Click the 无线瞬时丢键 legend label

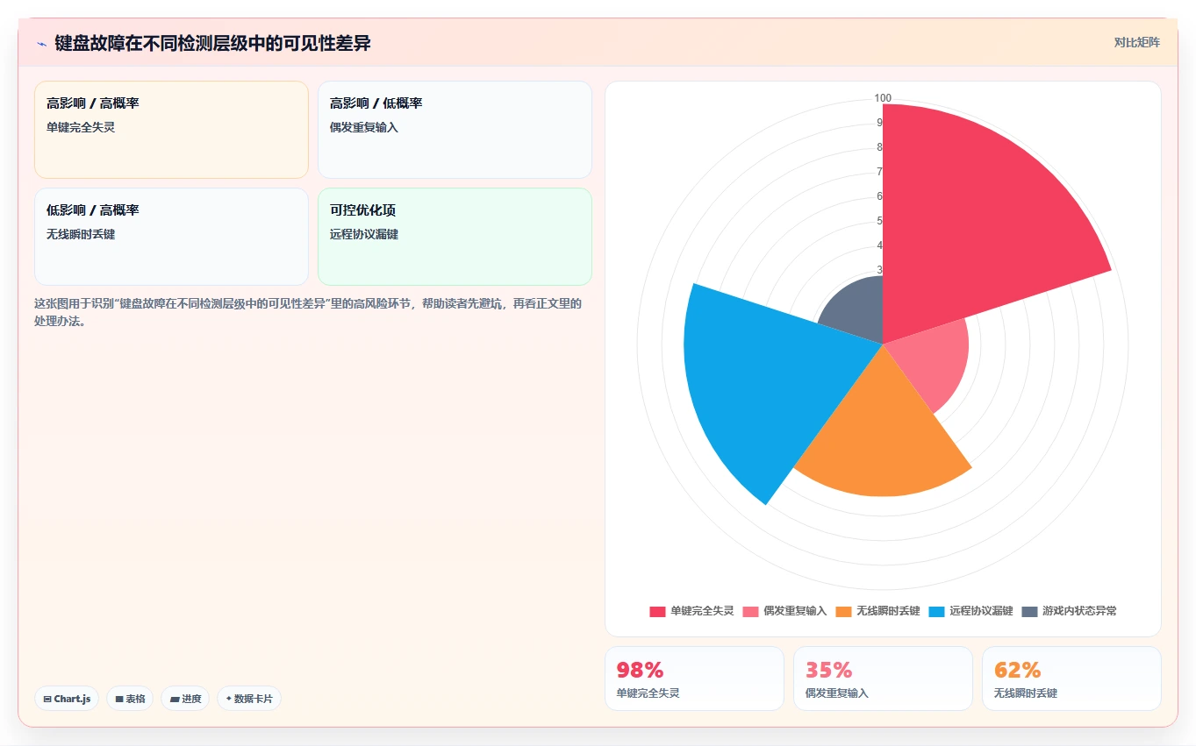point(888,611)
